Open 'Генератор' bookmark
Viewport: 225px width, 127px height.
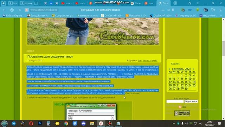186,16
